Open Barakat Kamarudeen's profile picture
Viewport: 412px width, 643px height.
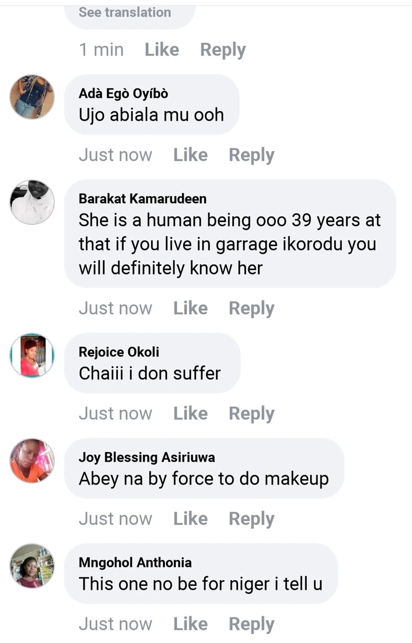[32, 202]
